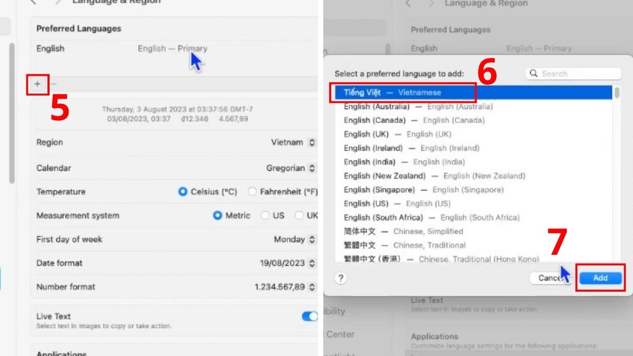Image resolution: width=633 pixels, height=356 pixels.
Task: Select English (Singapore) in language list
Action: 474,189
